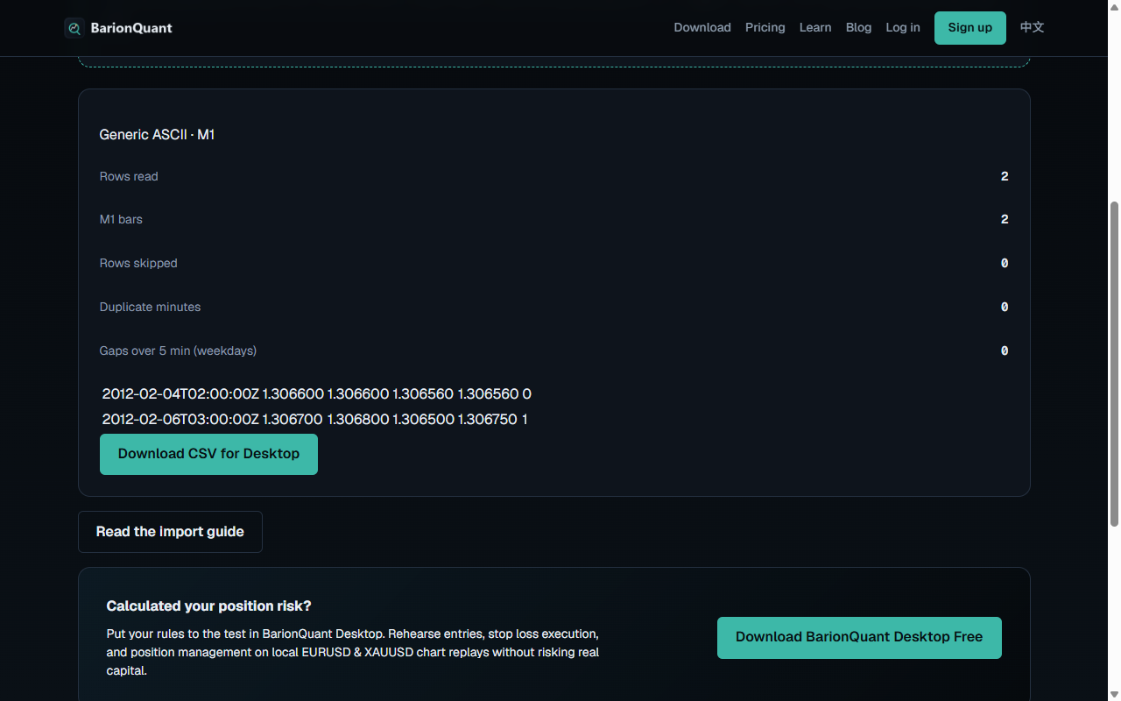Click the Duplicate minutes value 0
The image size is (1121, 701).
1005,308
